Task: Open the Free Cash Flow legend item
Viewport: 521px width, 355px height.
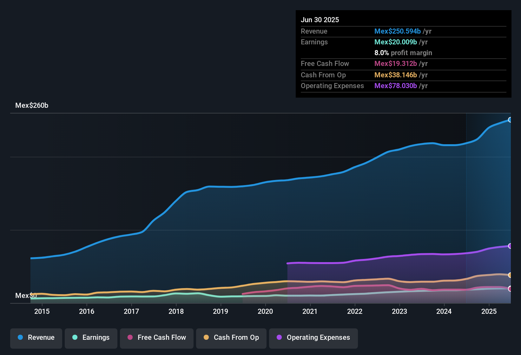Action: (x=156, y=338)
